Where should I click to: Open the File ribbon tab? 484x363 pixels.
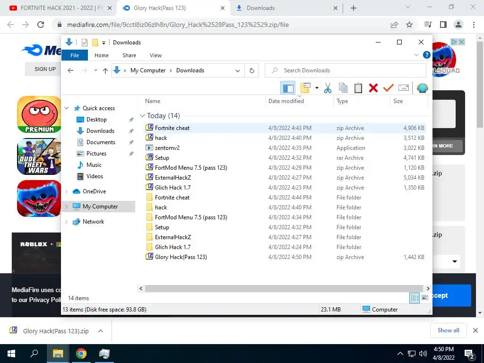point(75,55)
